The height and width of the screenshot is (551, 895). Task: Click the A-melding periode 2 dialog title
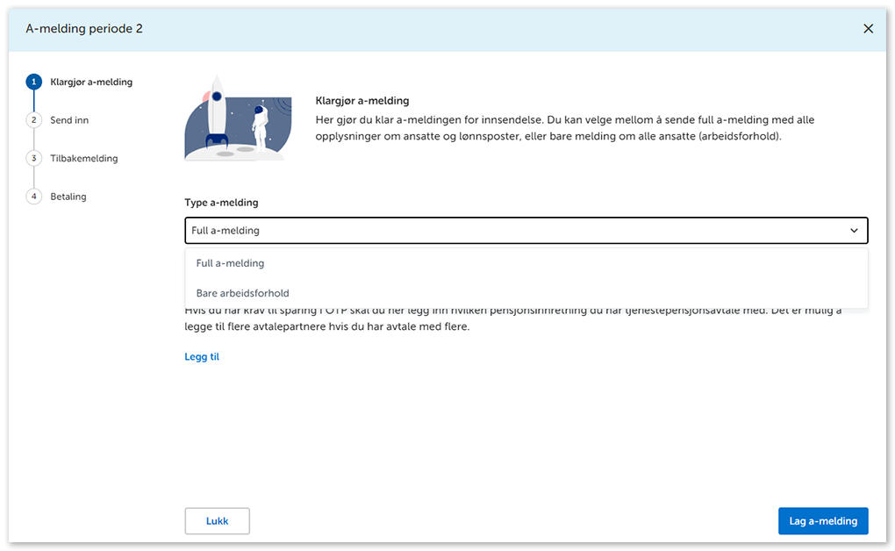pos(84,29)
